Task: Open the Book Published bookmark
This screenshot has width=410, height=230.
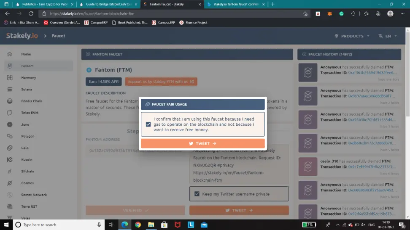Action: [129, 22]
